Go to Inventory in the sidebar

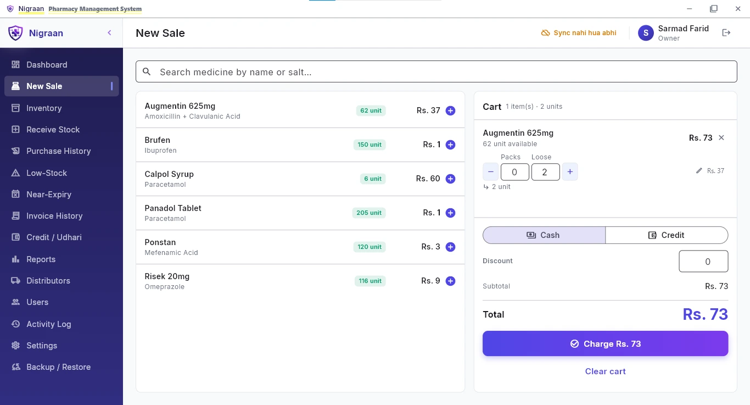point(61,108)
